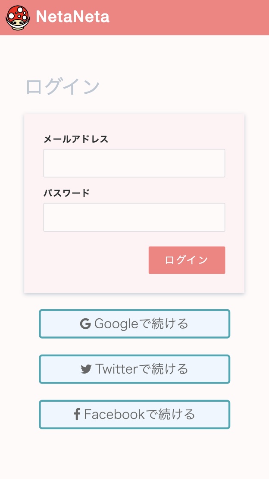The height and width of the screenshot is (479, 269).
Task: Click the blank area left of the ログイン button
Action: point(91,260)
